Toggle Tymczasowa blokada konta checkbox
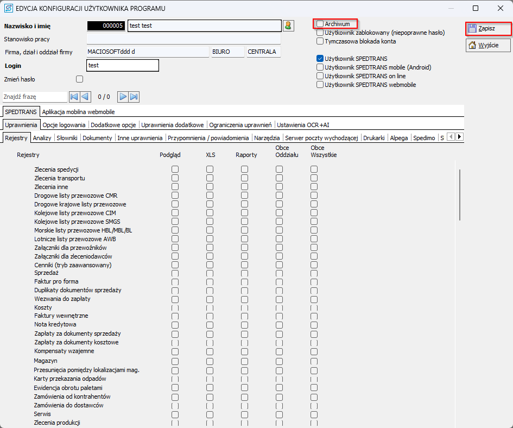The image size is (513, 428). pos(320,41)
